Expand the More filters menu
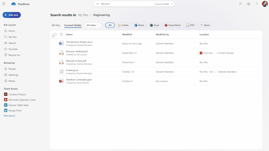The height and width of the screenshot is (151, 269). click(x=205, y=25)
